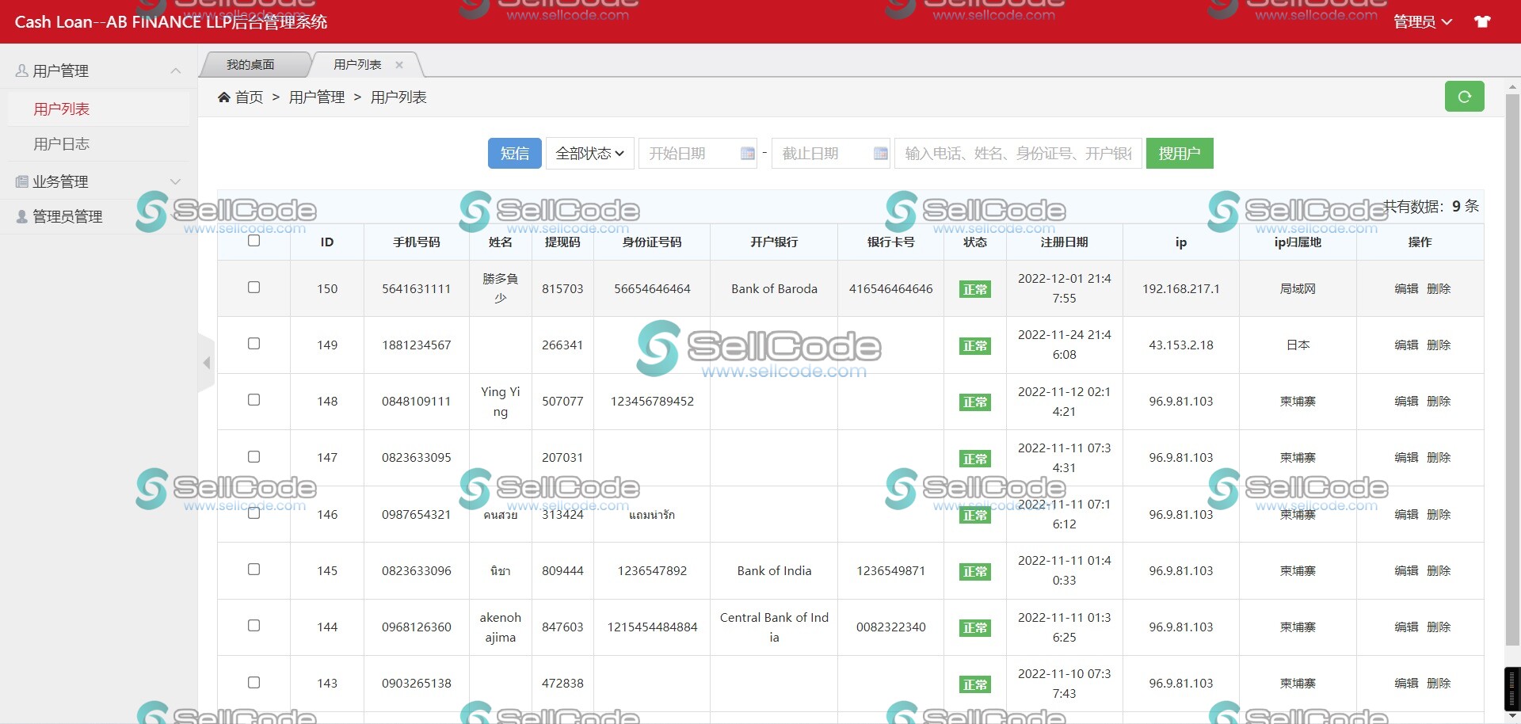Viewport: 1521px width, 724px height.
Task: Click the 业务管理 icon in sidebar
Action: [21, 182]
